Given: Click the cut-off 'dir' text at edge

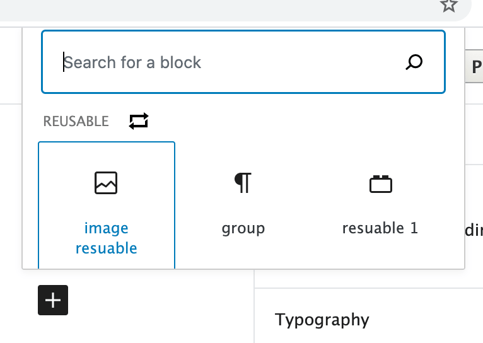Looking at the screenshot, I should [x=474, y=230].
